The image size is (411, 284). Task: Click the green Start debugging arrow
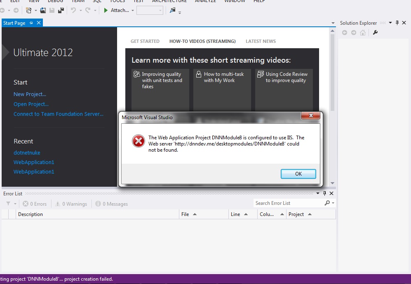pos(106,10)
